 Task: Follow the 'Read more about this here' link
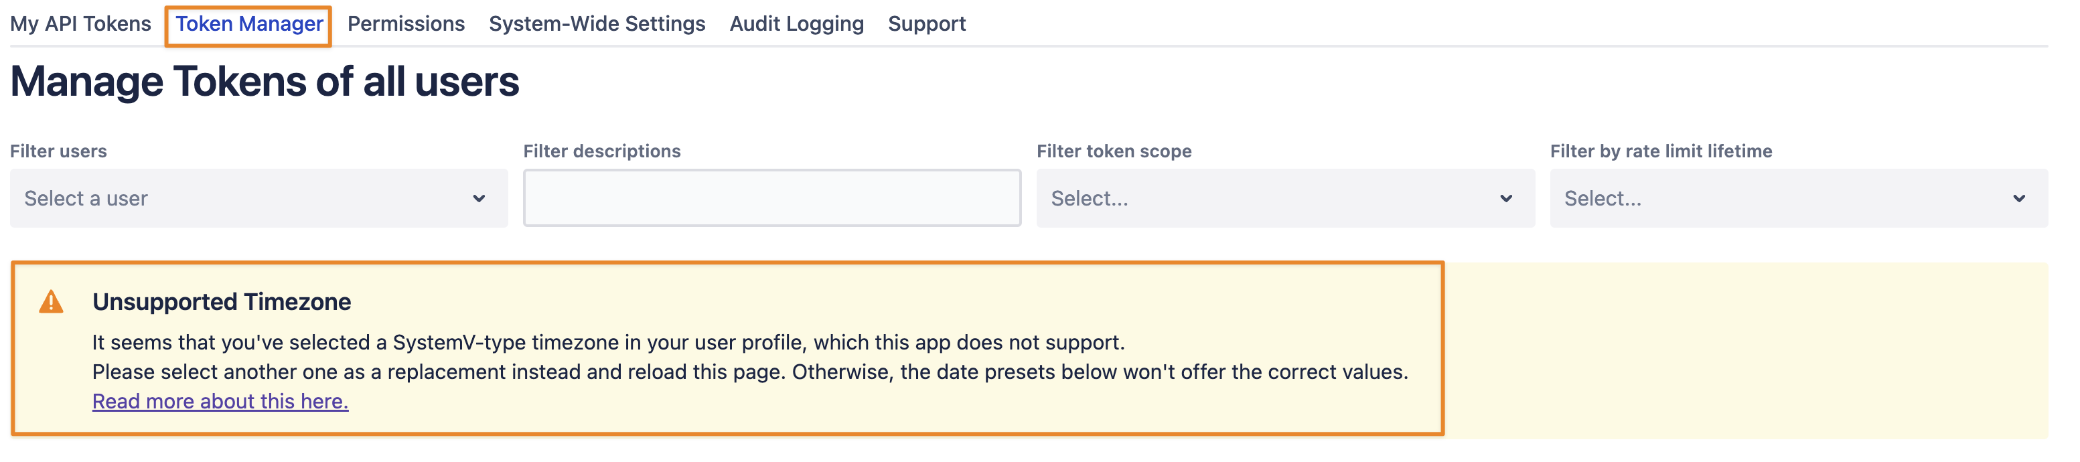click(x=220, y=402)
